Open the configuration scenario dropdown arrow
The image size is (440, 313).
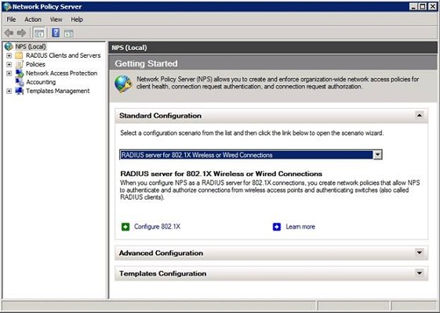click(377, 154)
